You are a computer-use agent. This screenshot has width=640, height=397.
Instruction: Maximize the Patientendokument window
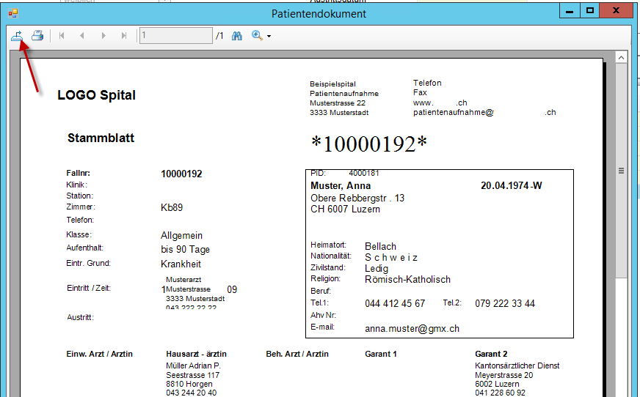(589, 10)
